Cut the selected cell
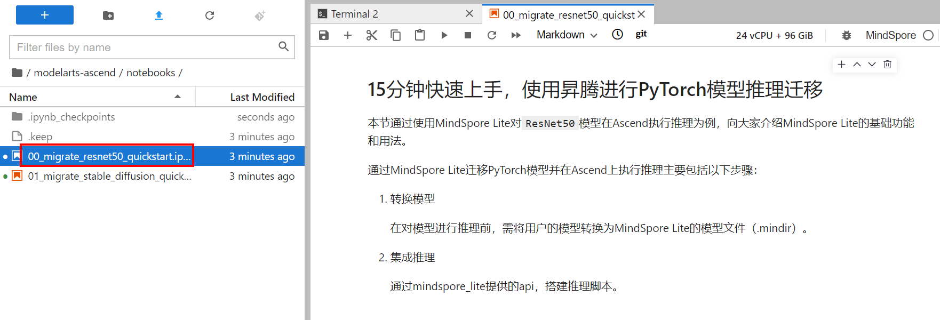This screenshot has height=320, width=940. coord(372,35)
